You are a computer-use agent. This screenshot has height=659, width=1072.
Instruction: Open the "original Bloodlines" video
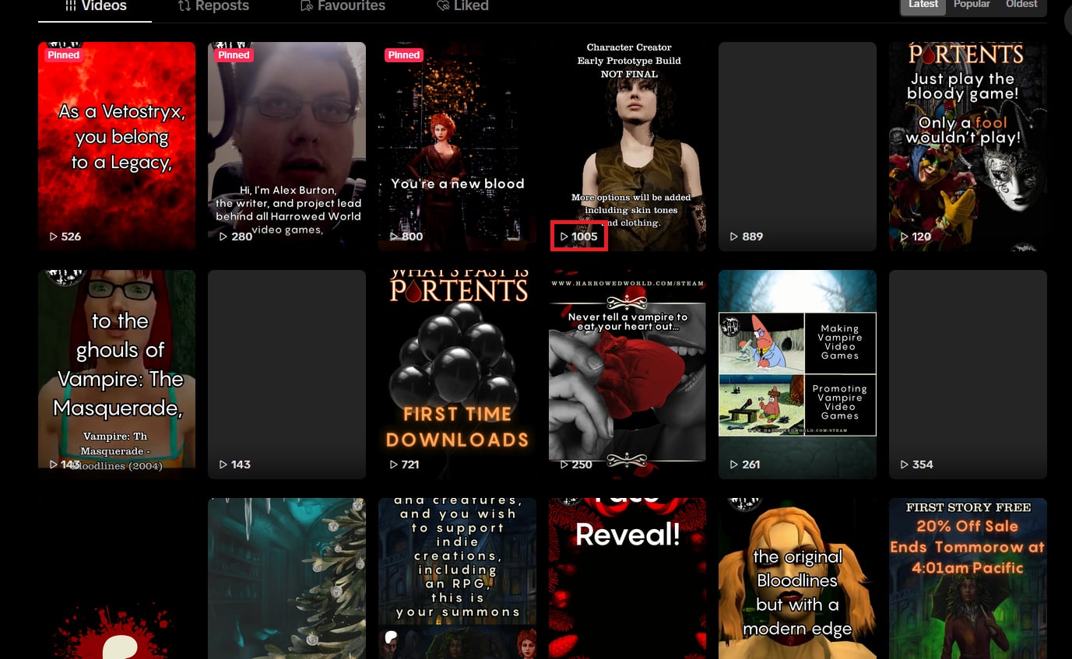pos(797,578)
